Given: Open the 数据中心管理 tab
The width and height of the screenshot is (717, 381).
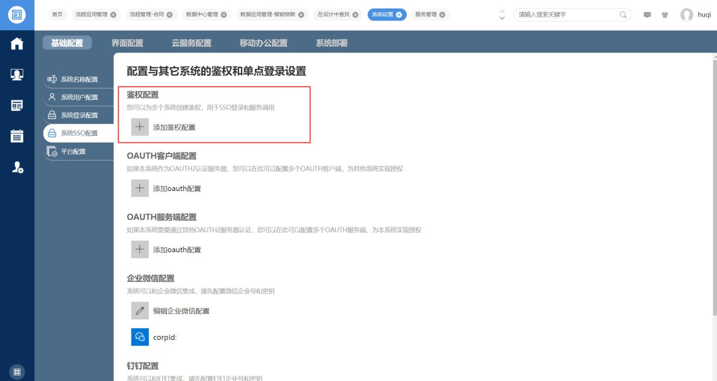Looking at the screenshot, I should [x=202, y=15].
